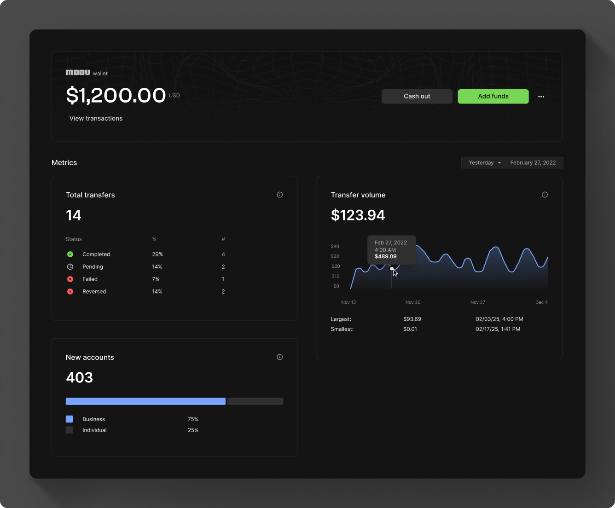615x508 pixels.
Task: Click New accounts info icon
Action: coord(279,357)
